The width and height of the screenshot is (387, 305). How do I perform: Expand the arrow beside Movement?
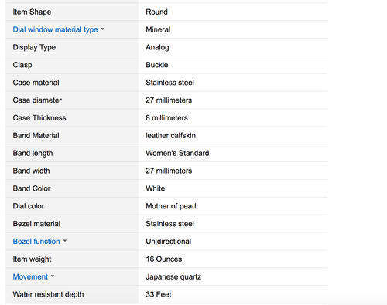coord(53,276)
